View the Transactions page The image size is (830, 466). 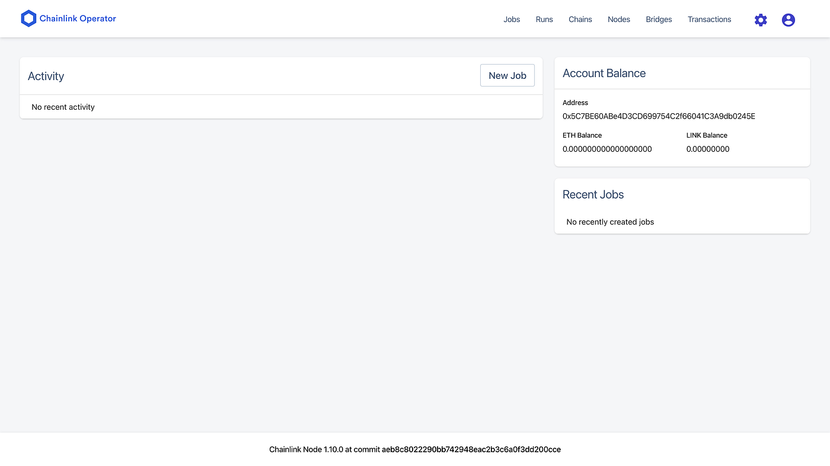tap(709, 20)
